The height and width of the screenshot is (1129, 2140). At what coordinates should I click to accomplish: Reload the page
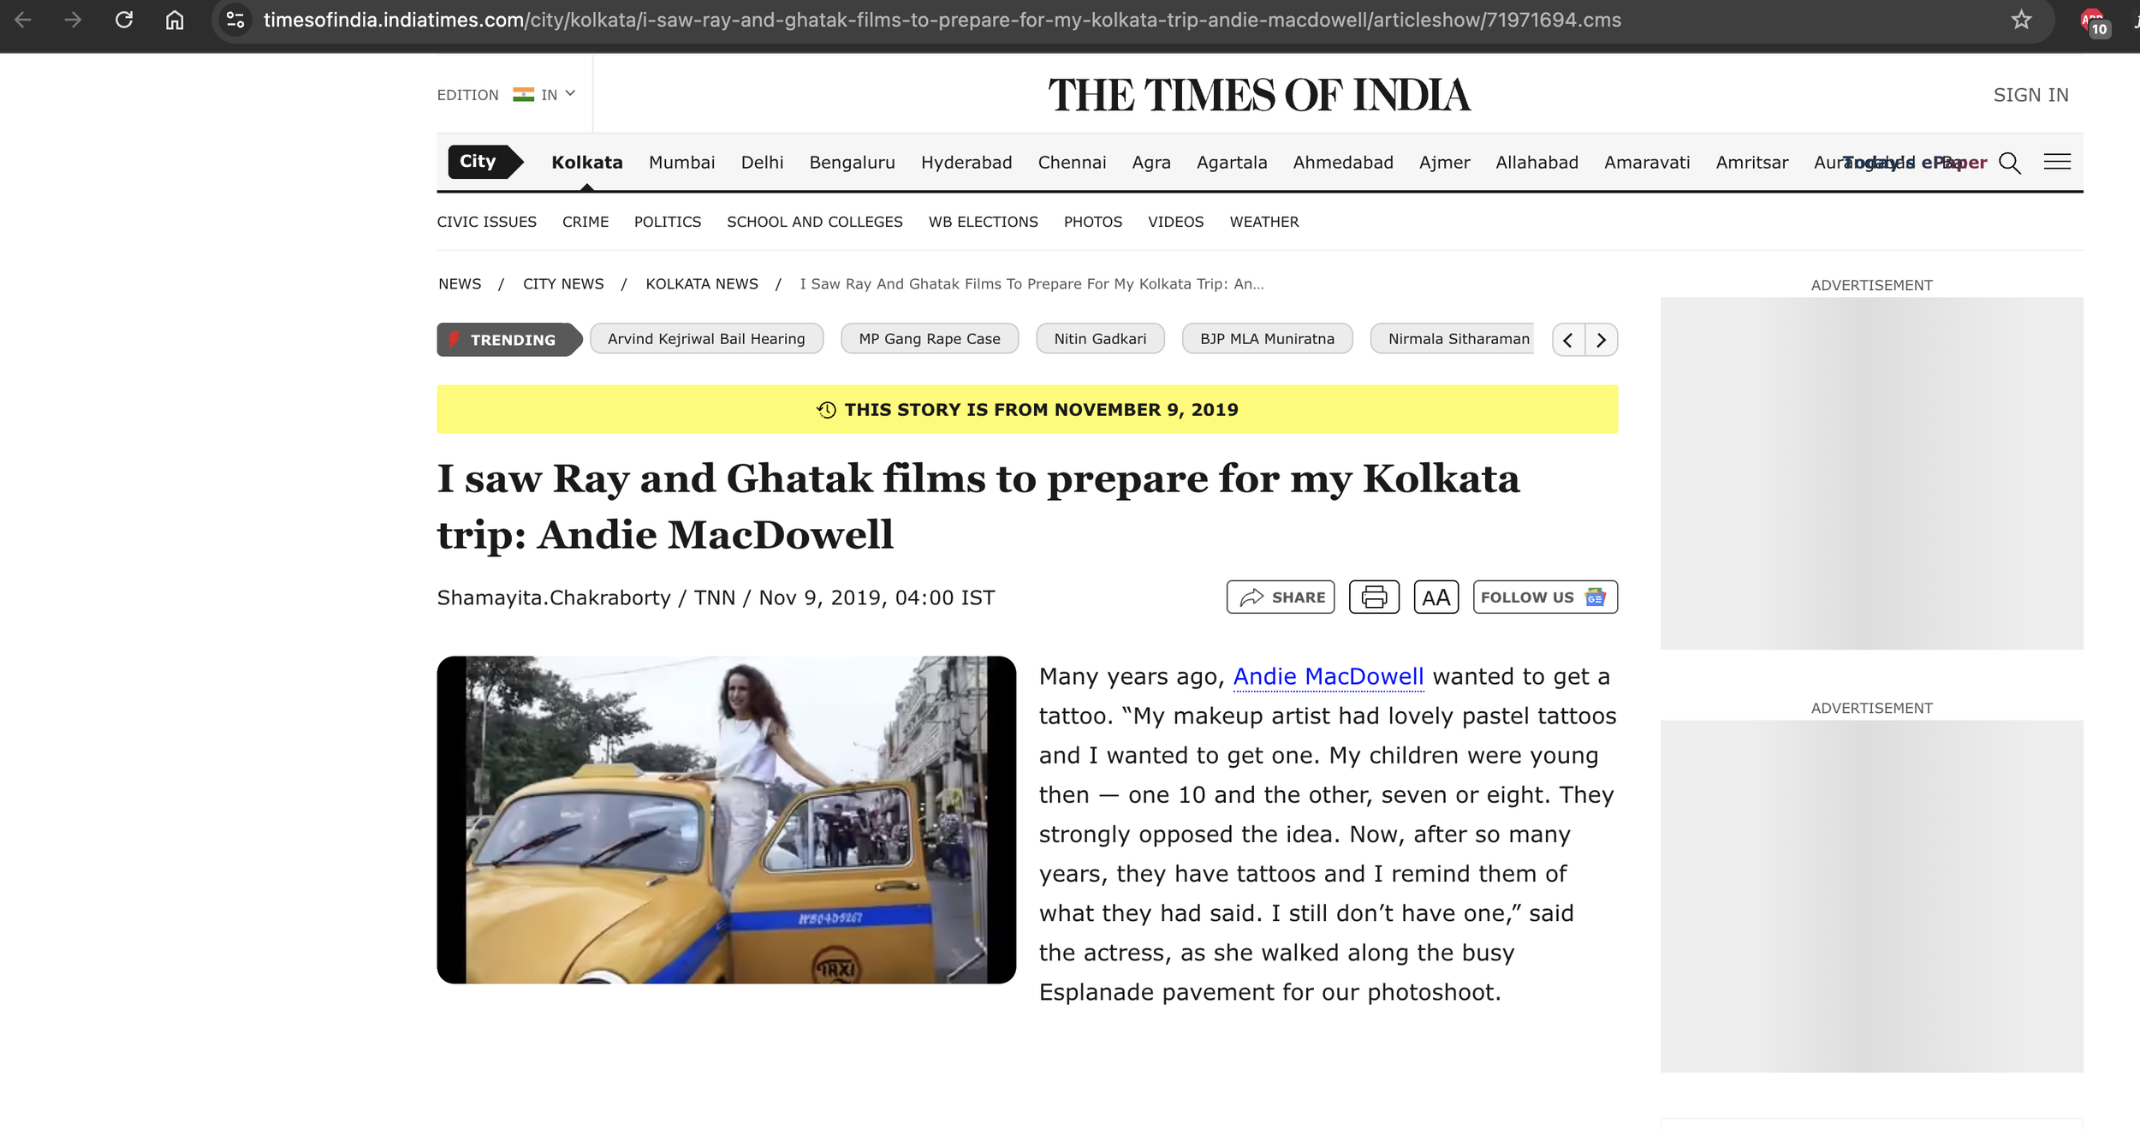[124, 20]
